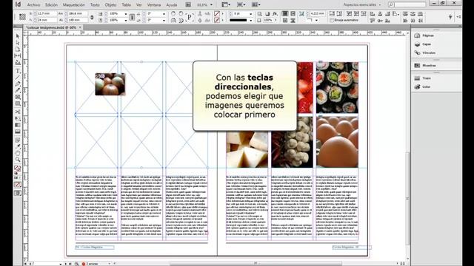This screenshot has width=474, height=266.
Task: Click the reference point locator grid
Action: 22,17
